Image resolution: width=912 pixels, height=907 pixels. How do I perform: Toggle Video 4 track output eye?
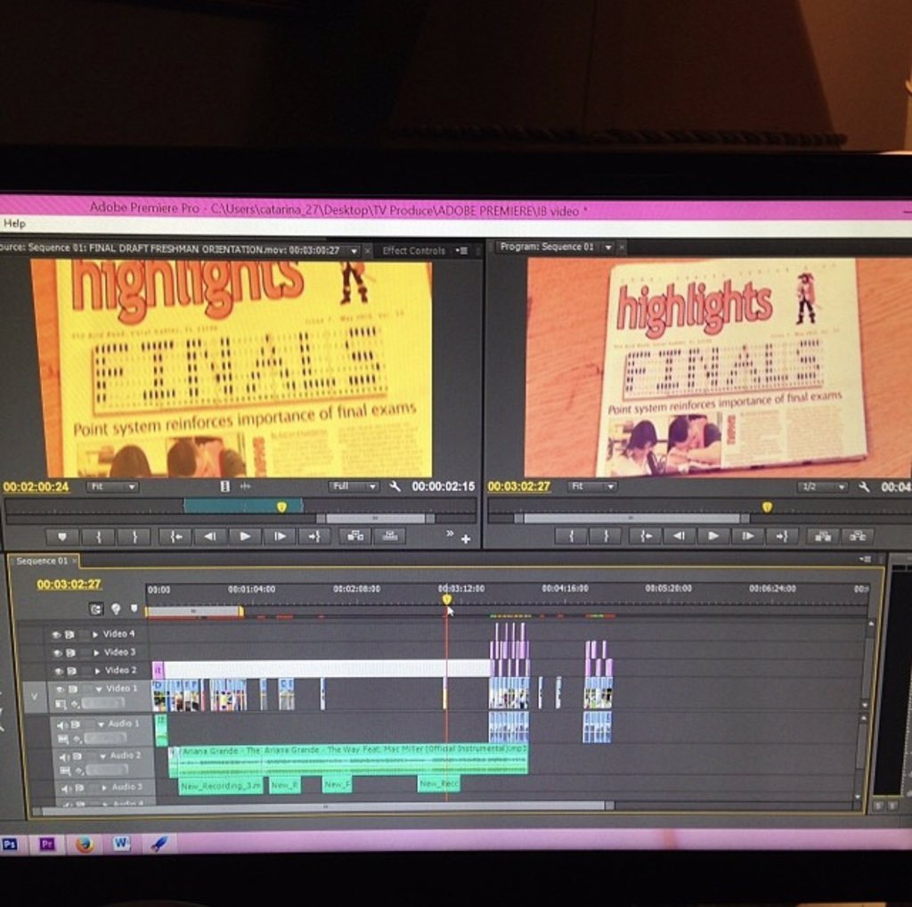[x=56, y=634]
